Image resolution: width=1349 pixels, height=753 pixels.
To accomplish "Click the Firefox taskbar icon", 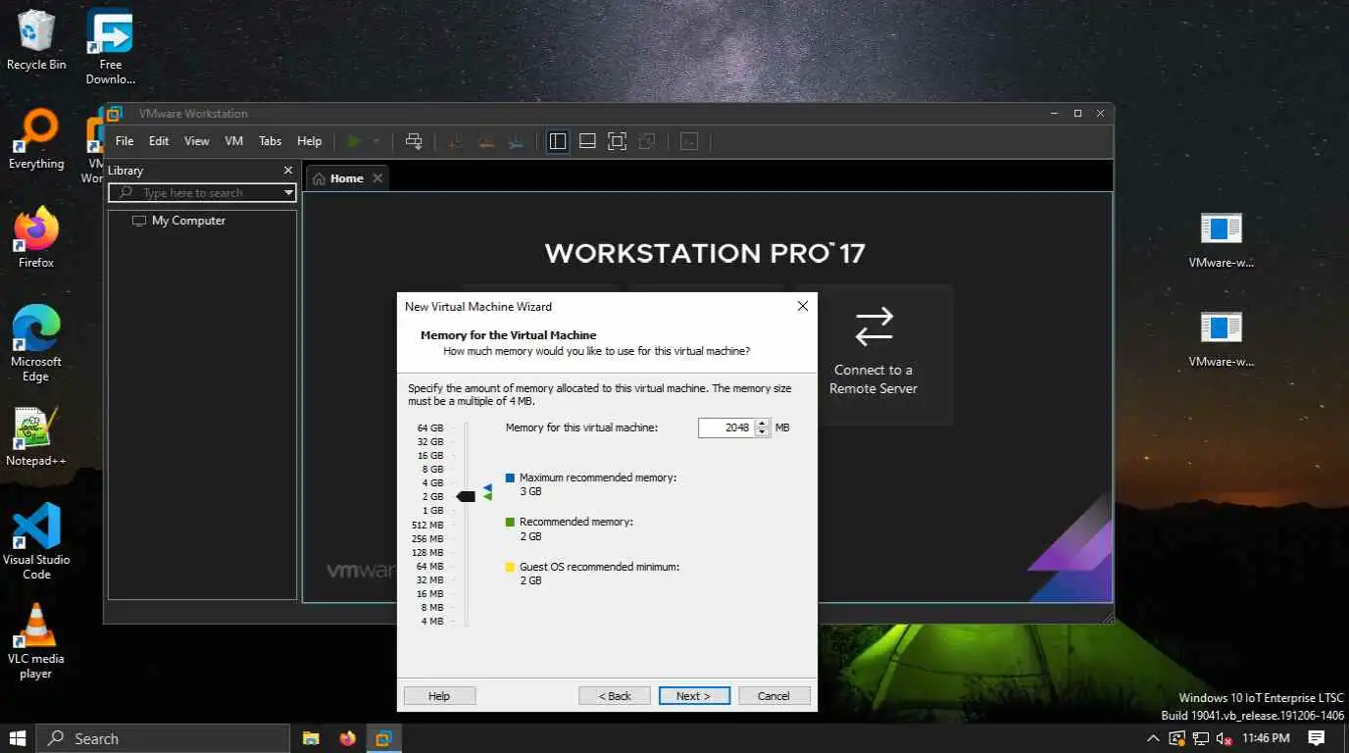I will [x=347, y=738].
